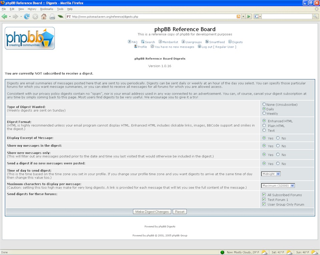The height and width of the screenshot is (255, 320).
Task: Open the Forward button history dropdown
Action: [21, 17]
